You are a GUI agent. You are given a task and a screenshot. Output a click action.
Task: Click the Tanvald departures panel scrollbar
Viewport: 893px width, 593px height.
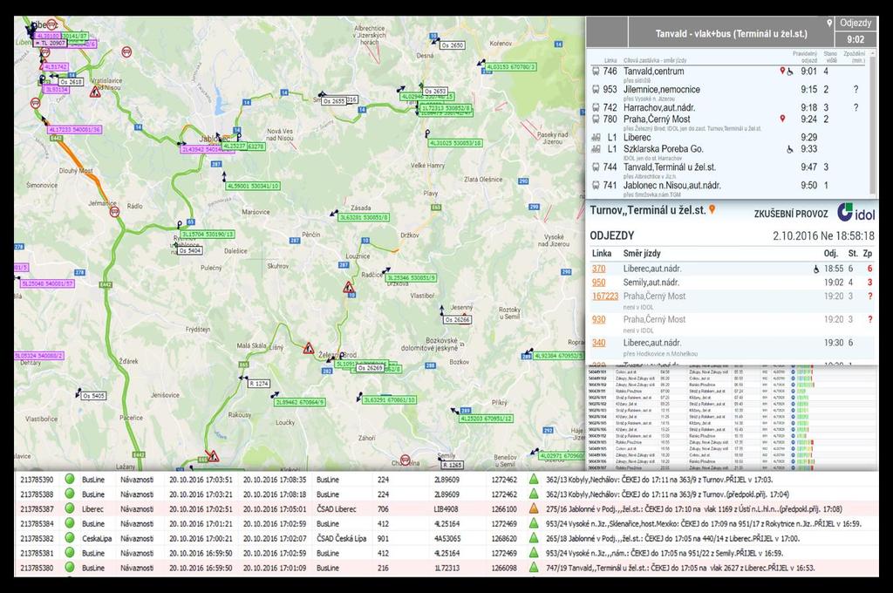tap(873, 122)
